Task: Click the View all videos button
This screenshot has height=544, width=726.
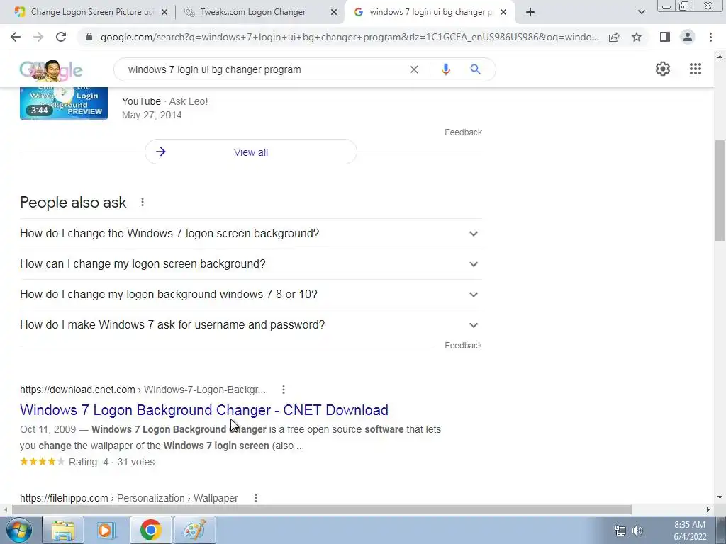Action: (251, 152)
